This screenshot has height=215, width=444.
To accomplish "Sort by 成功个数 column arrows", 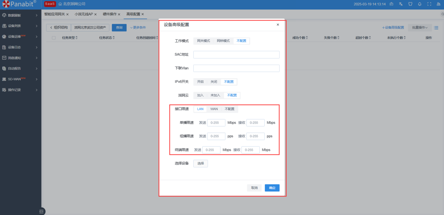I will coord(307,38).
